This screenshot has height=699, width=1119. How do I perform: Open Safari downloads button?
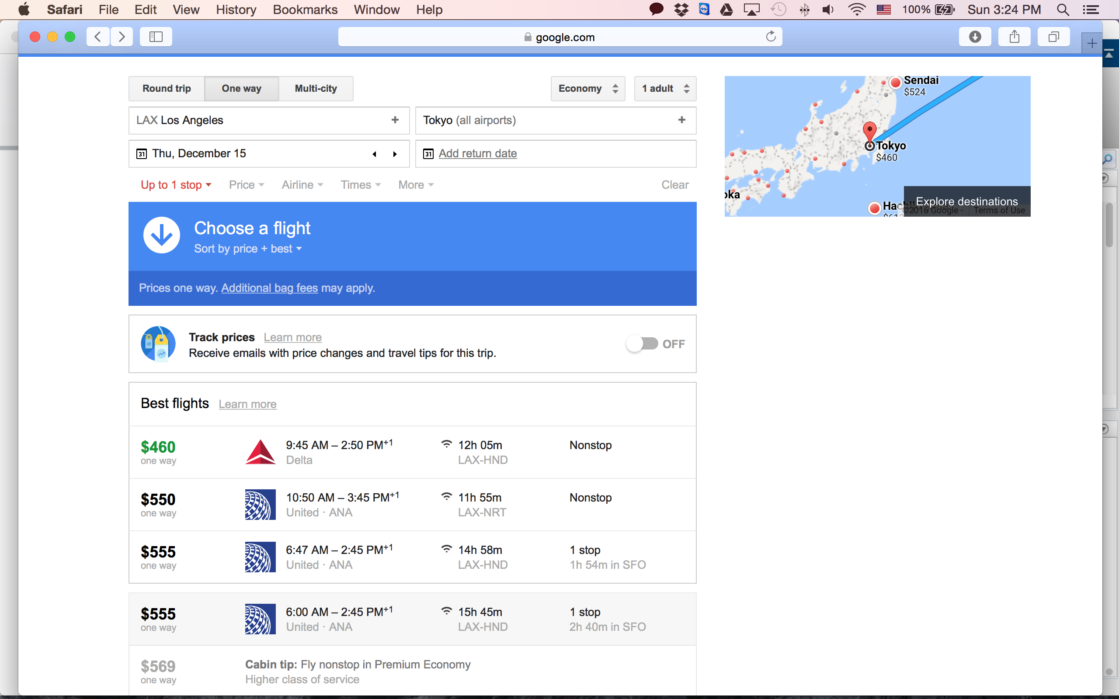(975, 37)
